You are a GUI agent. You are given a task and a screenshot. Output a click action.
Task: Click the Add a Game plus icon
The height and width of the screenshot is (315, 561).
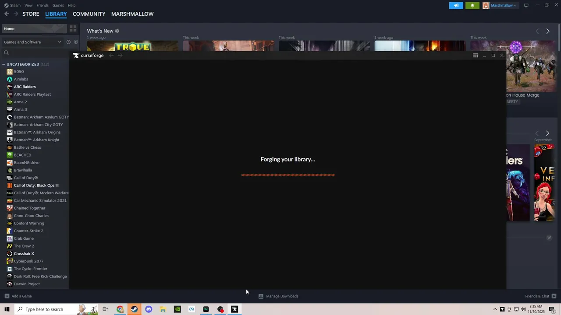[7, 296]
